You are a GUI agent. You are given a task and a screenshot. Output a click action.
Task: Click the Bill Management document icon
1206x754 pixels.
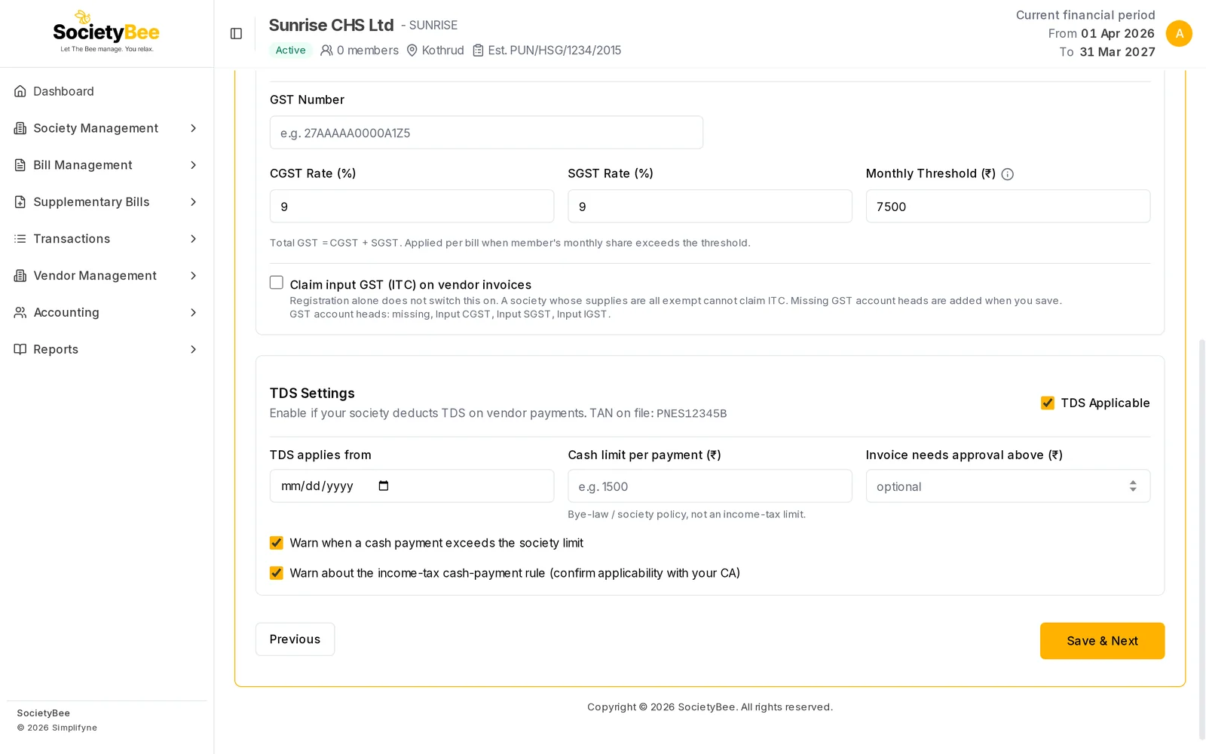click(20, 165)
